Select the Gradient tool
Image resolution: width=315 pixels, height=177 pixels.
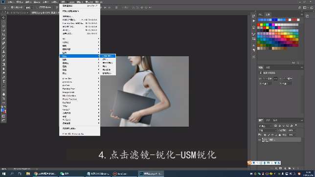[3, 65]
